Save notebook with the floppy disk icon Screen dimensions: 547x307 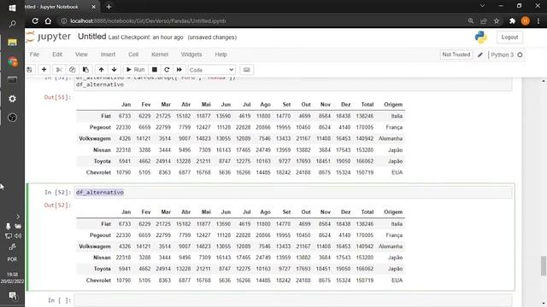[30, 70]
